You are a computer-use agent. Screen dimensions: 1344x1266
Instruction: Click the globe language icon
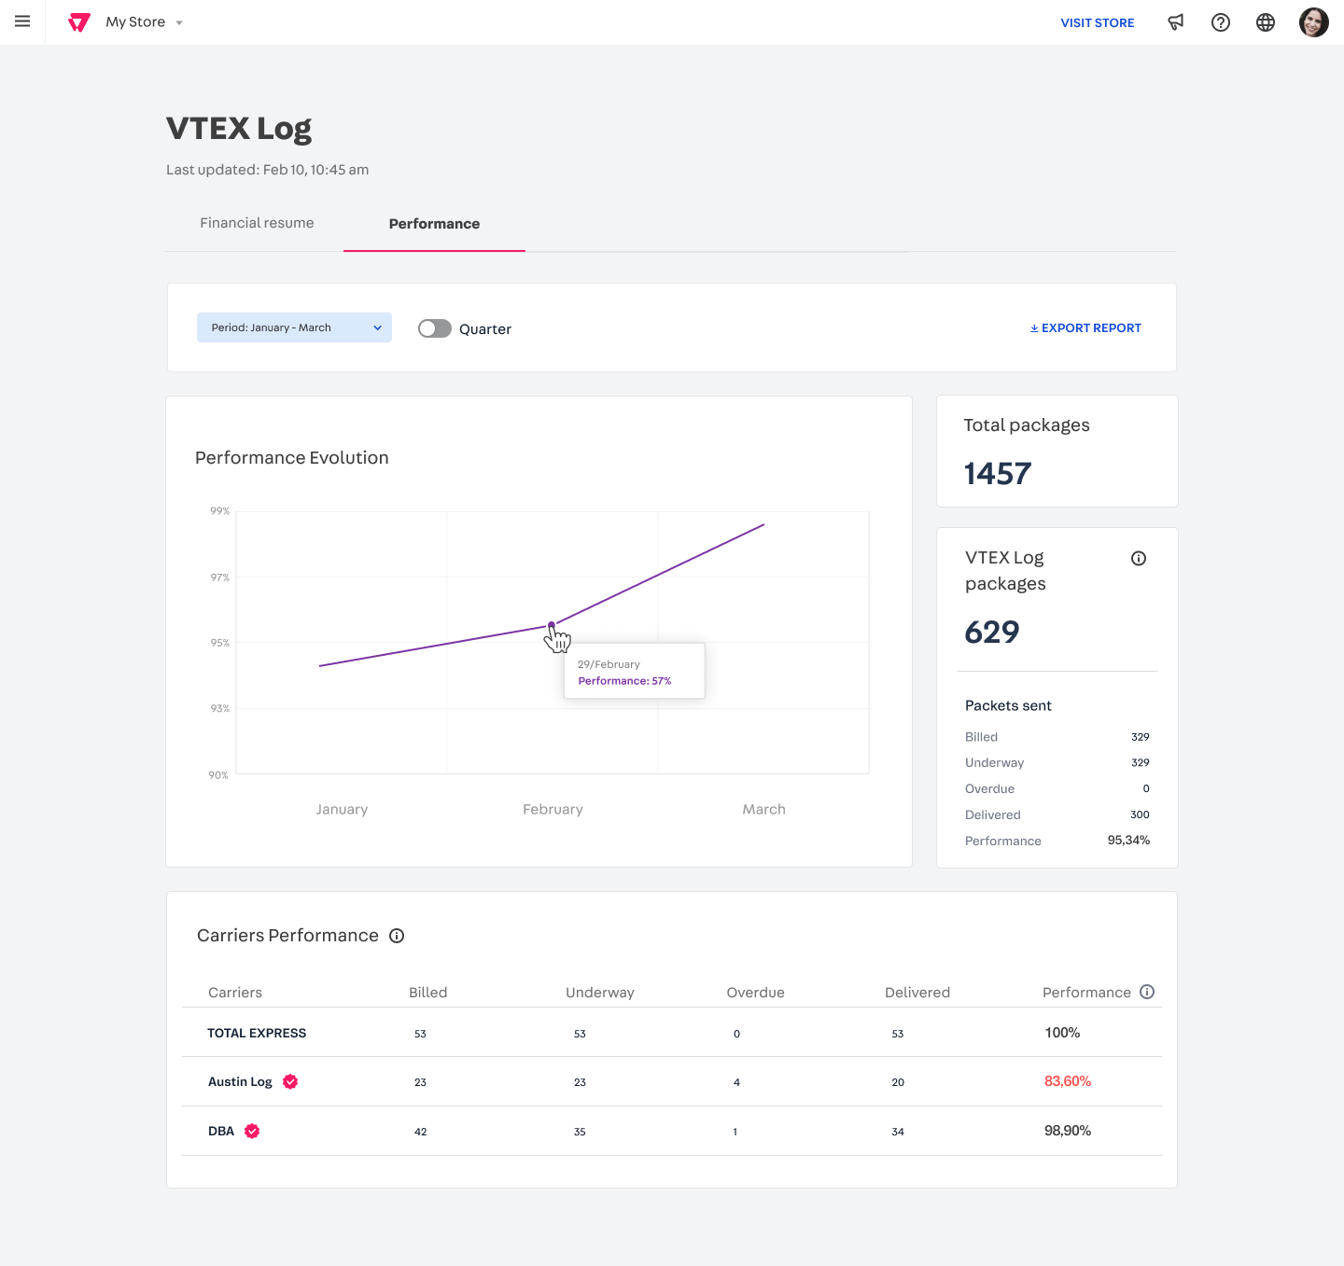(1266, 22)
